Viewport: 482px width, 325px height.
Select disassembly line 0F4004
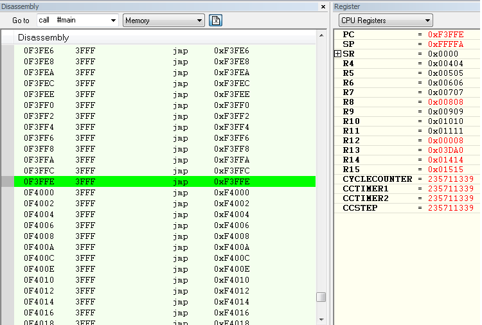click(165, 215)
